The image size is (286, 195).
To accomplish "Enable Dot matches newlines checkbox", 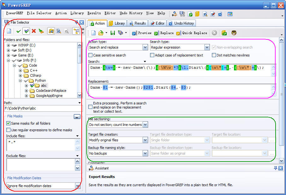I will (x=214, y=55).
